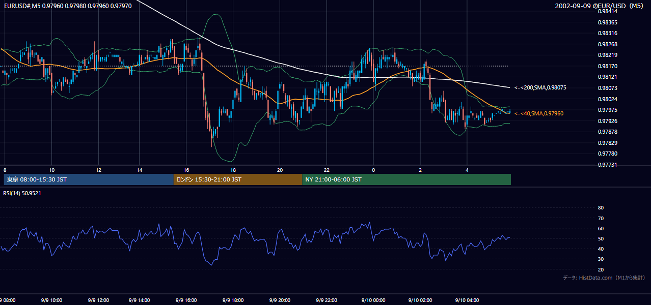The width and height of the screenshot is (651, 305).
Task: Click RSI scale level 70
Action: (601, 218)
